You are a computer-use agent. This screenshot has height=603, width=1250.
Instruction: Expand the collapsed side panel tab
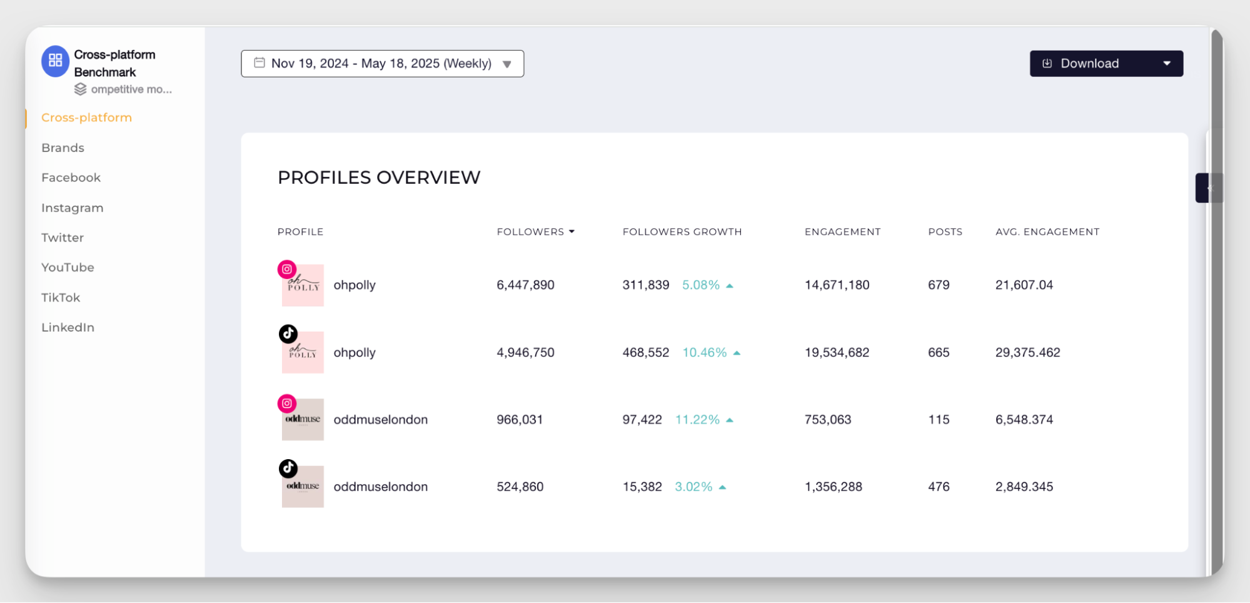tap(1209, 188)
